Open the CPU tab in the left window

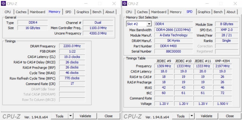[x=8, y=12]
